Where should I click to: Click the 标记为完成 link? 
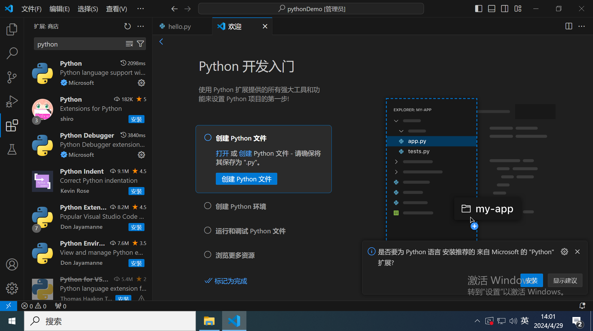click(230, 281)
